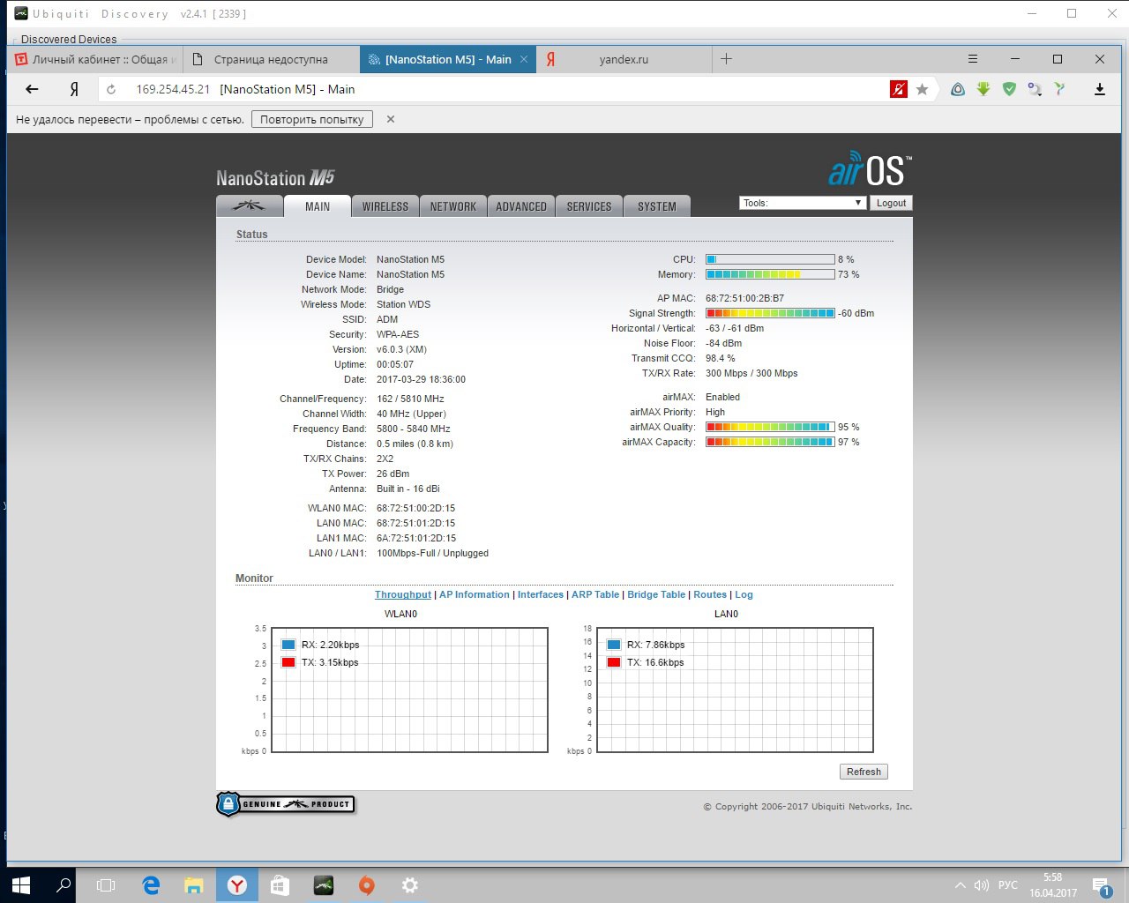Dismiss the translation error bar

[391, 119]
